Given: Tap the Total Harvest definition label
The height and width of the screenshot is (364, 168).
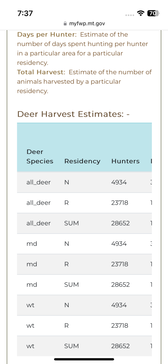Looking at the screenshot, I should (42, 72).
